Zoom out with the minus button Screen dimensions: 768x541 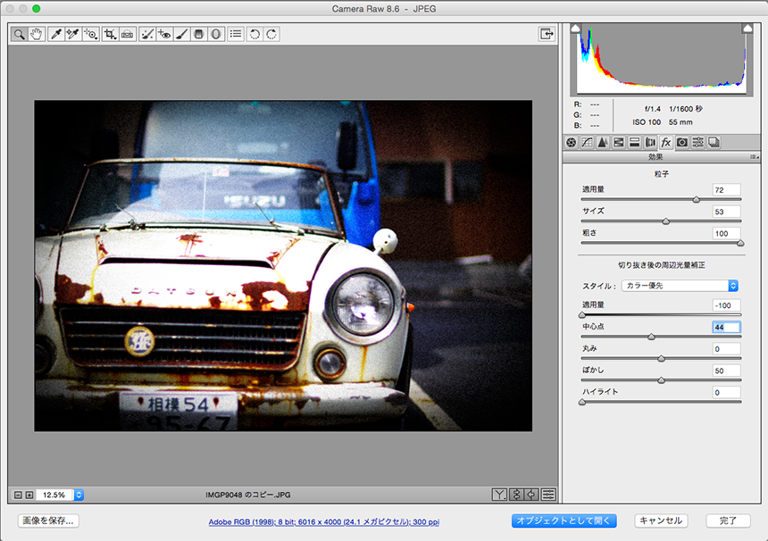18,495
